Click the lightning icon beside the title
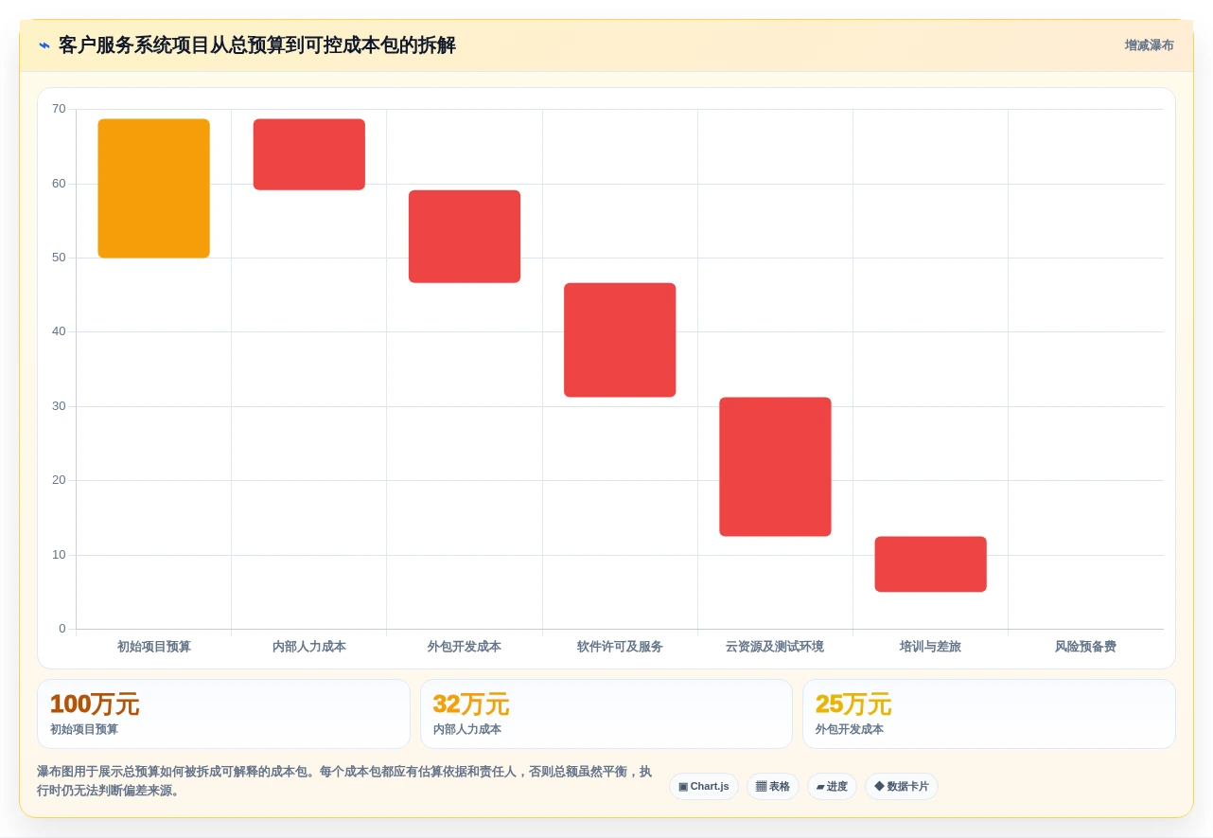 [44, 45]
